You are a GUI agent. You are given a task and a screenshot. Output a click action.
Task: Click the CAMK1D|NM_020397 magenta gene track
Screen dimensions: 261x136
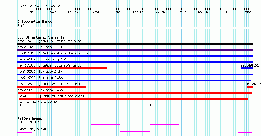tap(135, 125)
